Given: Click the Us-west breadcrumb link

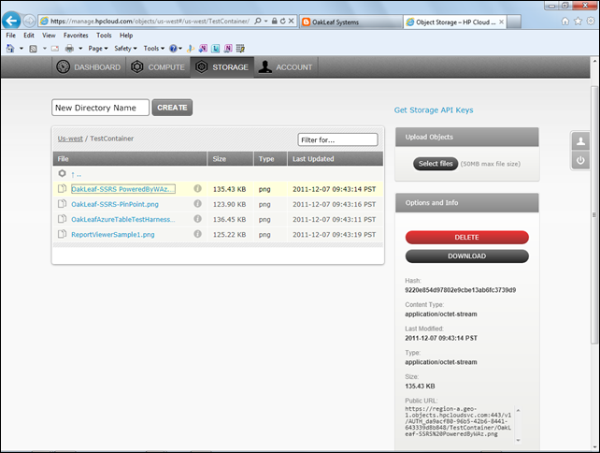Looking at the screenshot, I should point(70,139).
